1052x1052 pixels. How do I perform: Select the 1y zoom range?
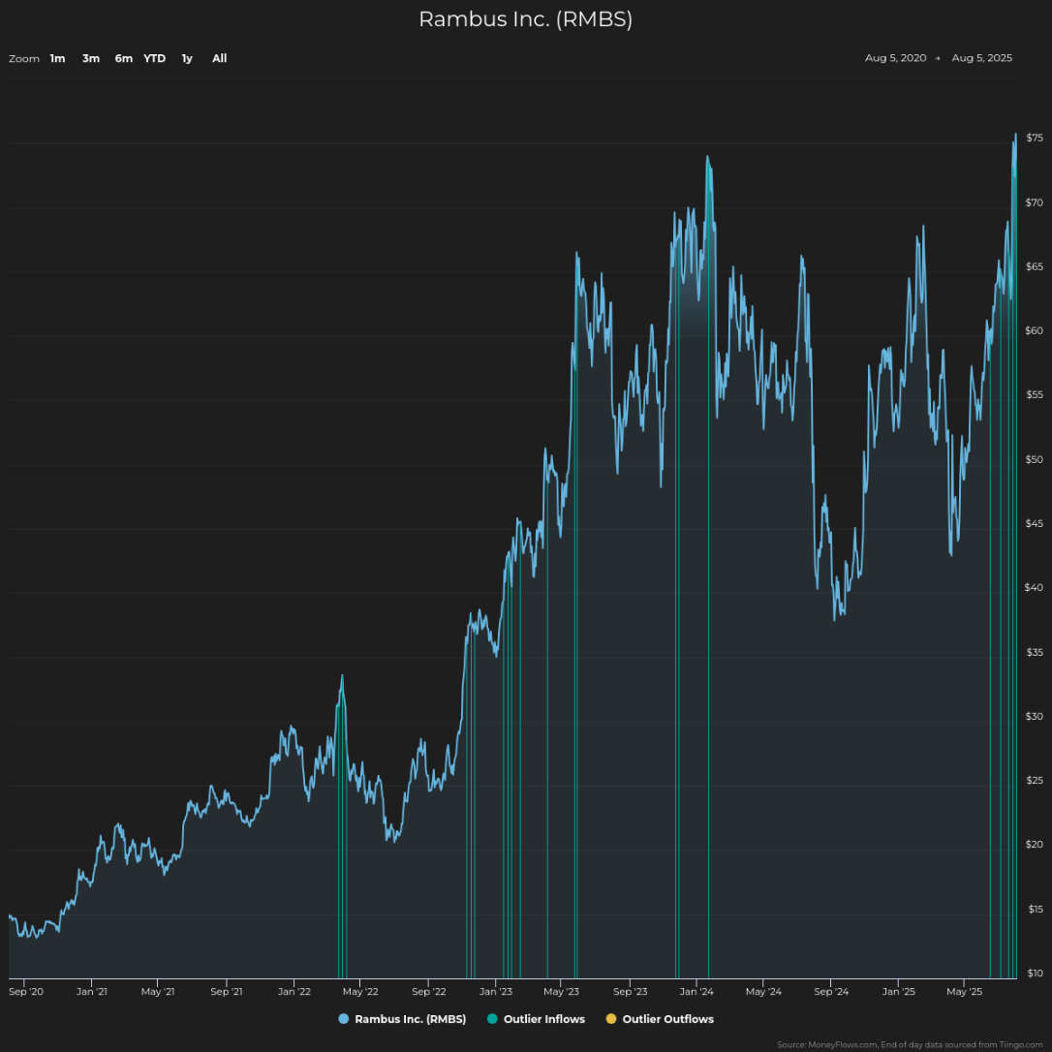click(187, 58)
